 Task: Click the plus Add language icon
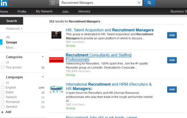coord(2,112)
